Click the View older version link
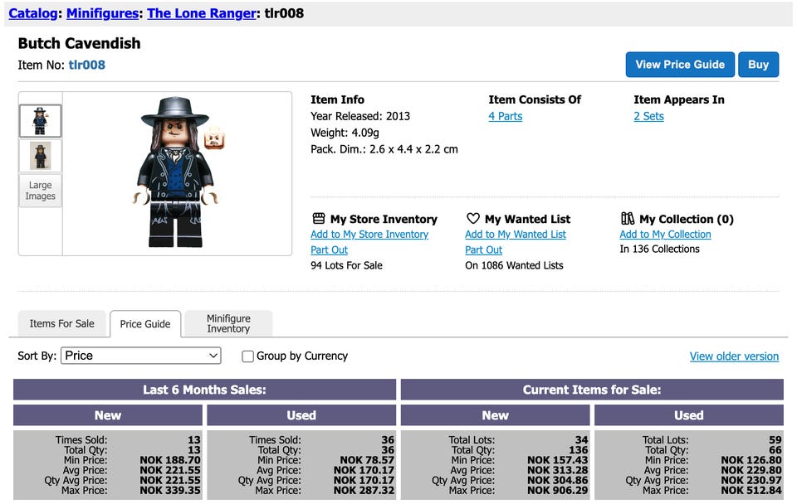The height and width of the screenshot is (504, 797). (734, 356)
